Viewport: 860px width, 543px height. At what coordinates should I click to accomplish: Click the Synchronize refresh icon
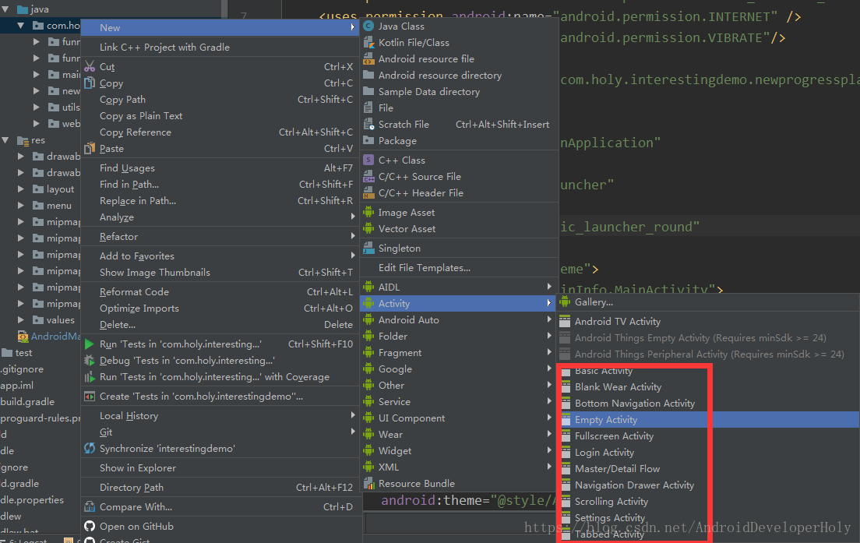click(90, 448)
